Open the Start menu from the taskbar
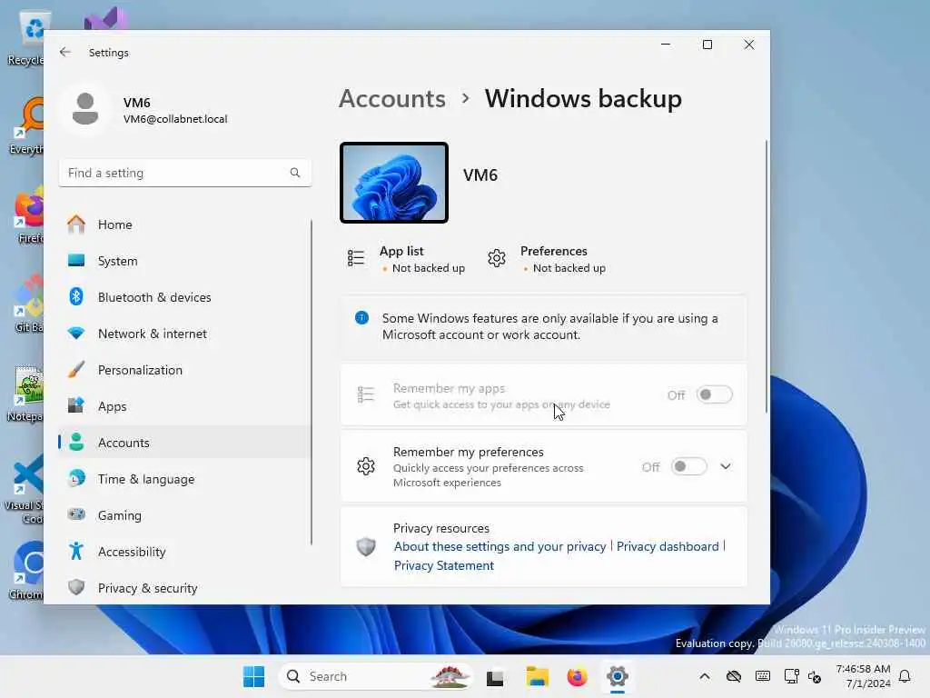 click(254, 676)
